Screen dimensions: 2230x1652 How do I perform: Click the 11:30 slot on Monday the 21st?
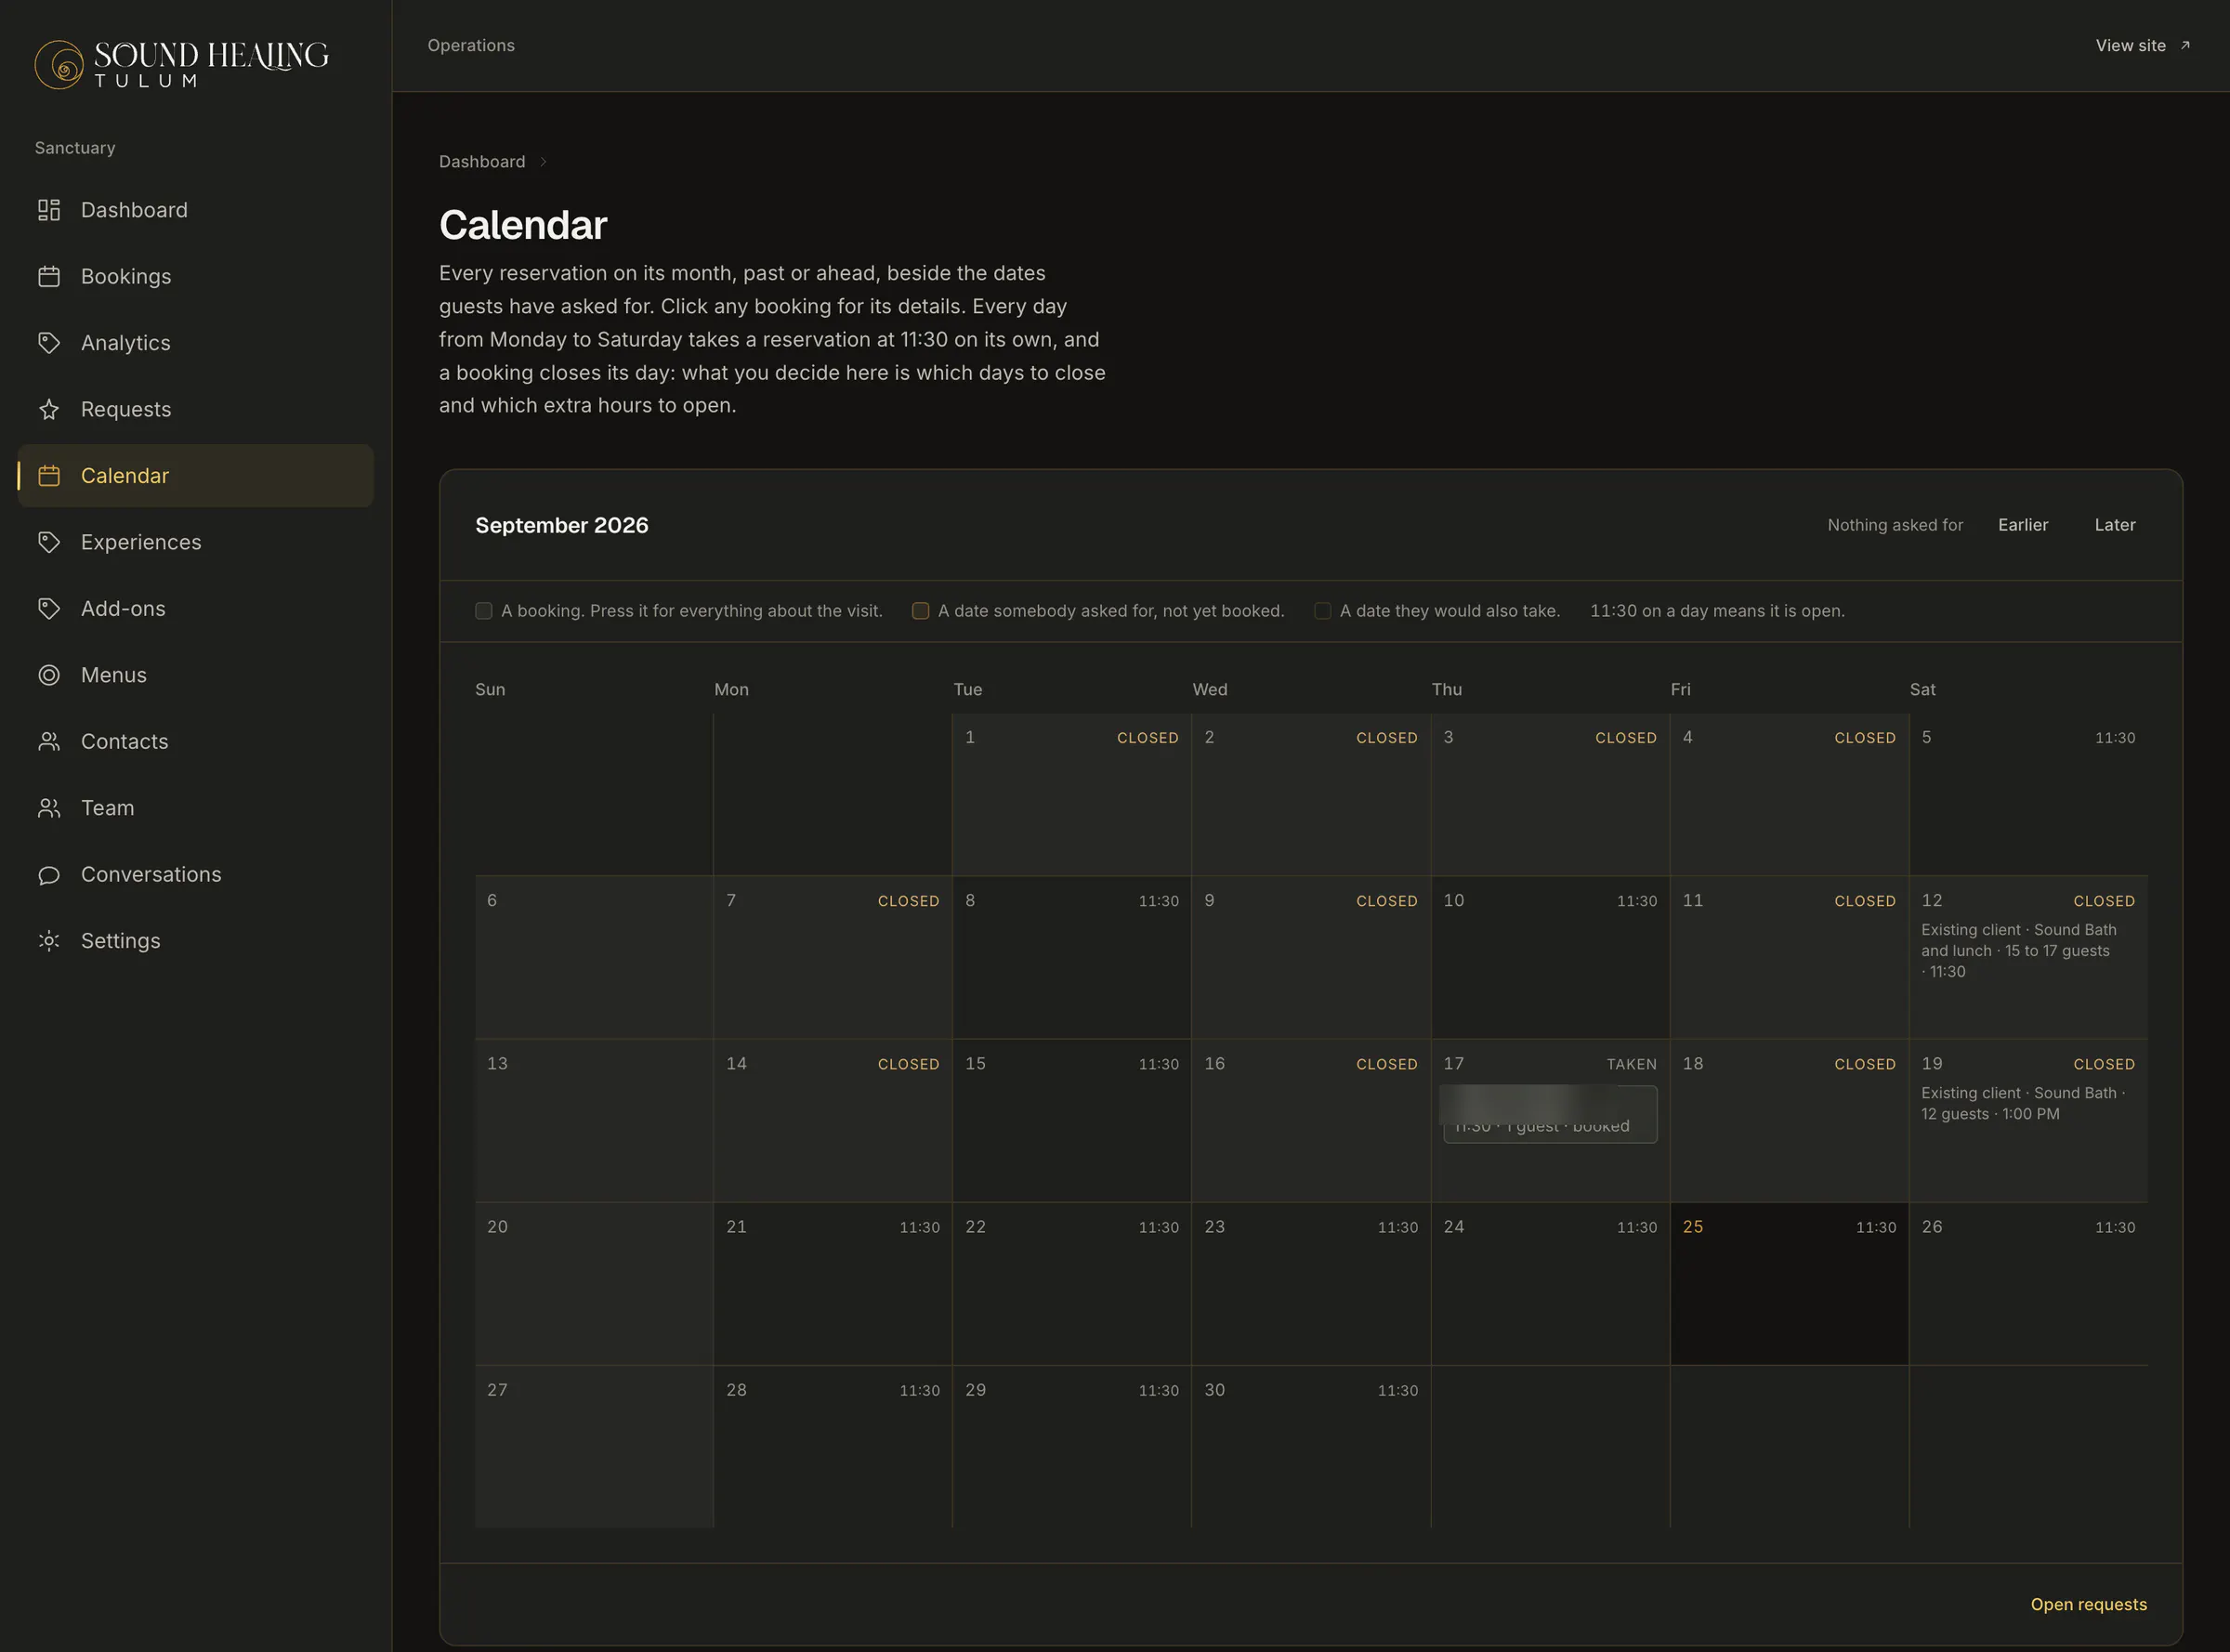pos(919,1227)
